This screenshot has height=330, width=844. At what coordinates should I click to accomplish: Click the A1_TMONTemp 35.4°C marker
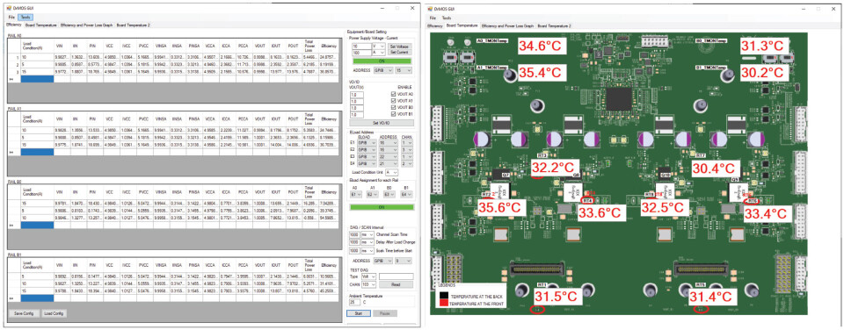point(542,72)
